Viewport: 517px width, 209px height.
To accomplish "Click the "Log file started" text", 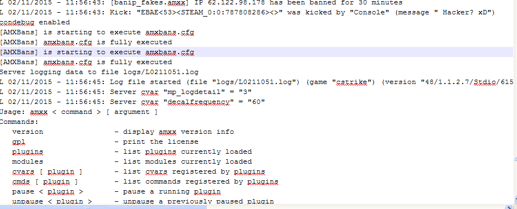I will (145, 82).
